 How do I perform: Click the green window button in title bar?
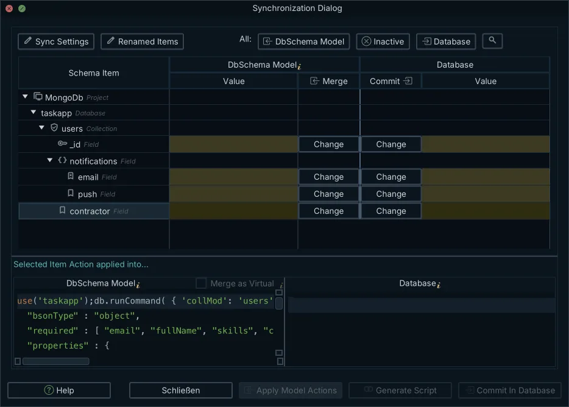tap(22, 9)
